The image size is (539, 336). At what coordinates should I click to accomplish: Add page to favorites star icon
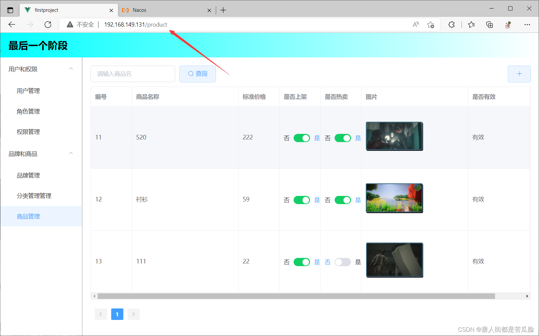(431, 25)
